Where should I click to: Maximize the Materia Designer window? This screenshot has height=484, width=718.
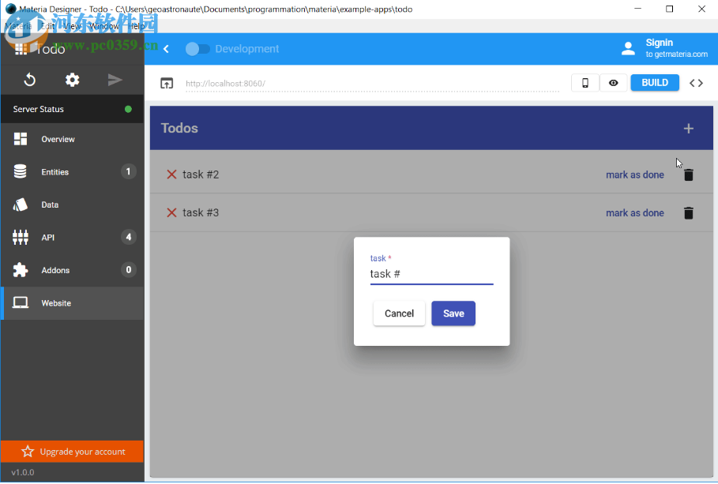(670, 9)
